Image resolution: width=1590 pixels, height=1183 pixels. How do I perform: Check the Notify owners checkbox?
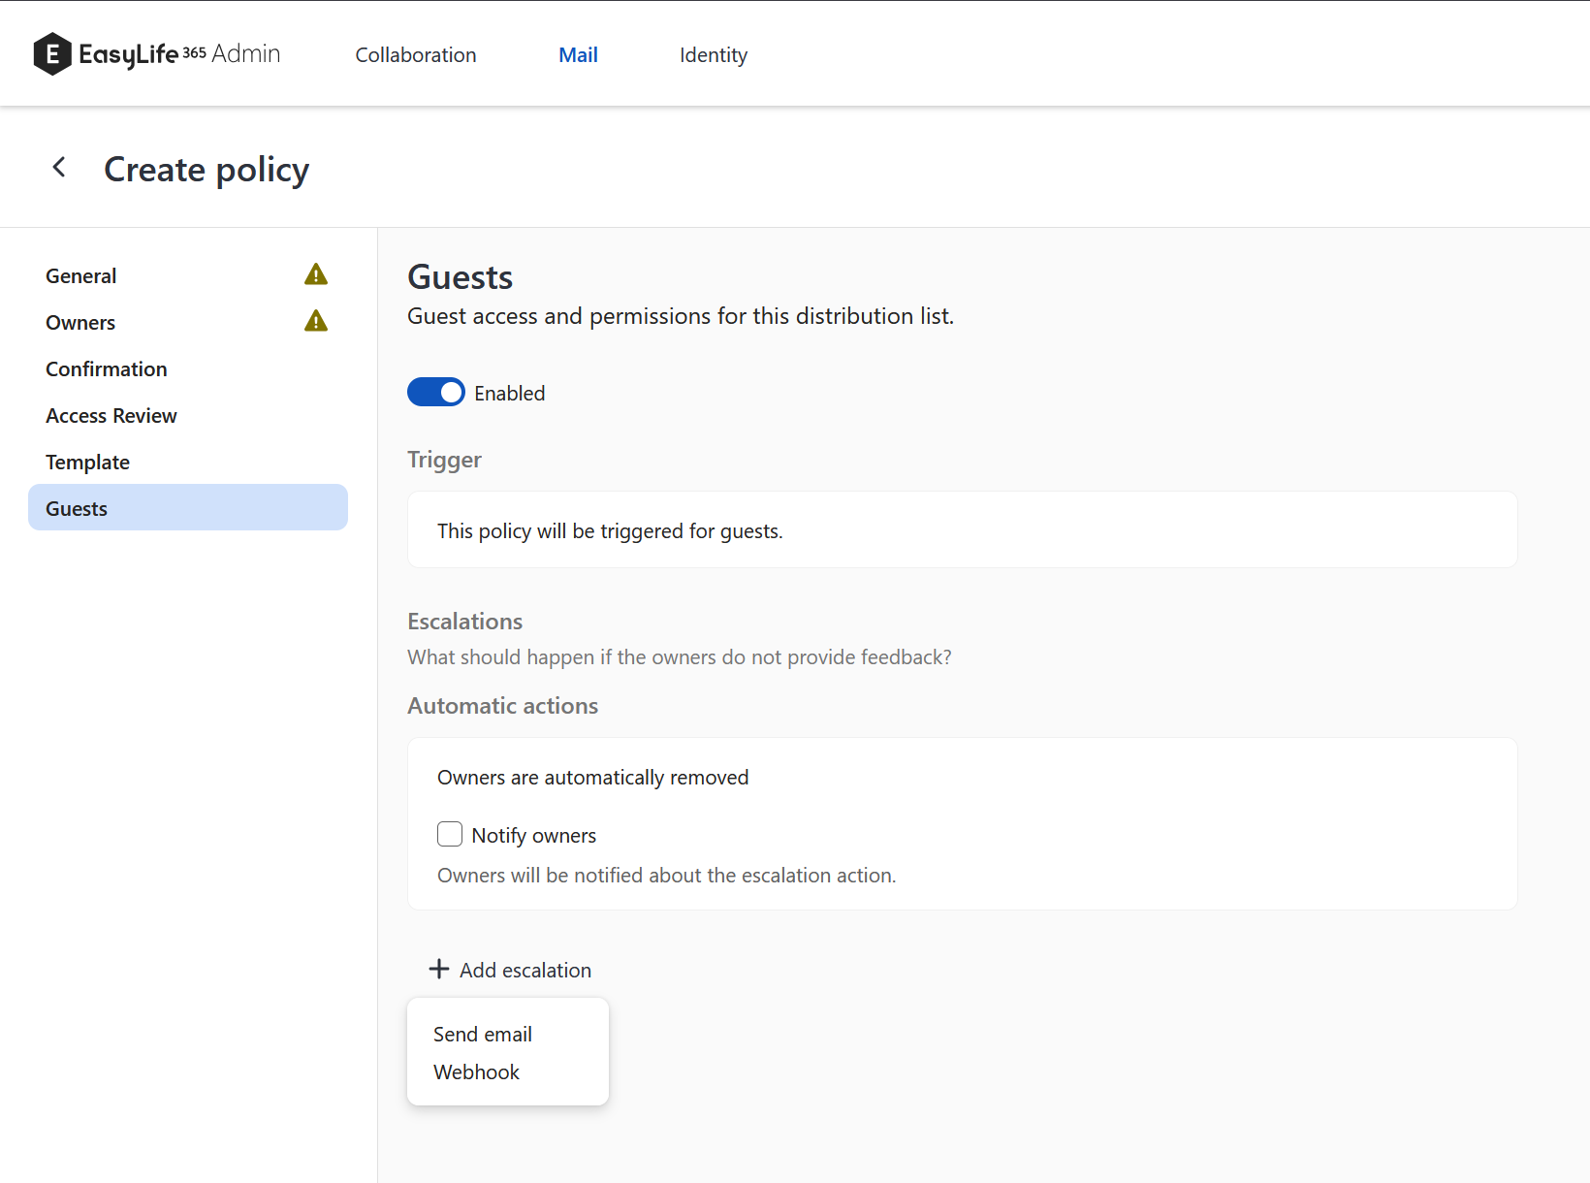point(450,834)
